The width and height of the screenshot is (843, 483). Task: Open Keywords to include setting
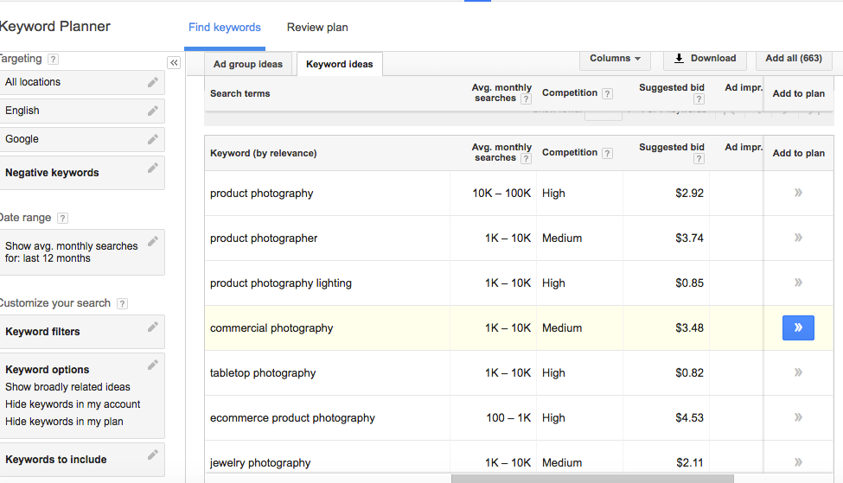82,460
